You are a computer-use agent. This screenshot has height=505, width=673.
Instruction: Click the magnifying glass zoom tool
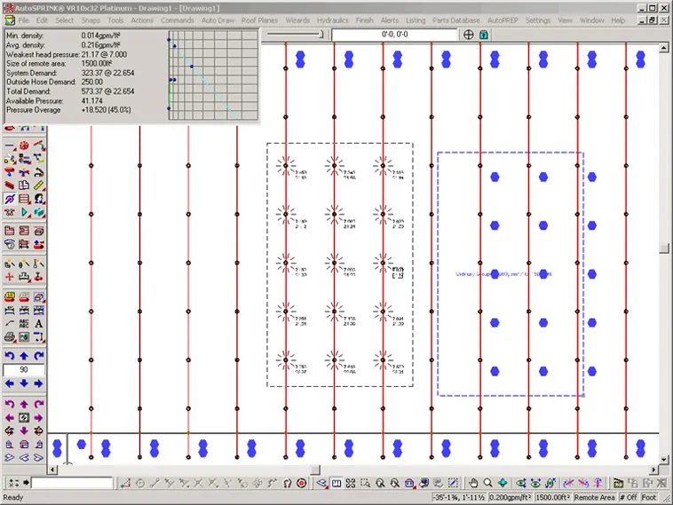pos(488,483)
